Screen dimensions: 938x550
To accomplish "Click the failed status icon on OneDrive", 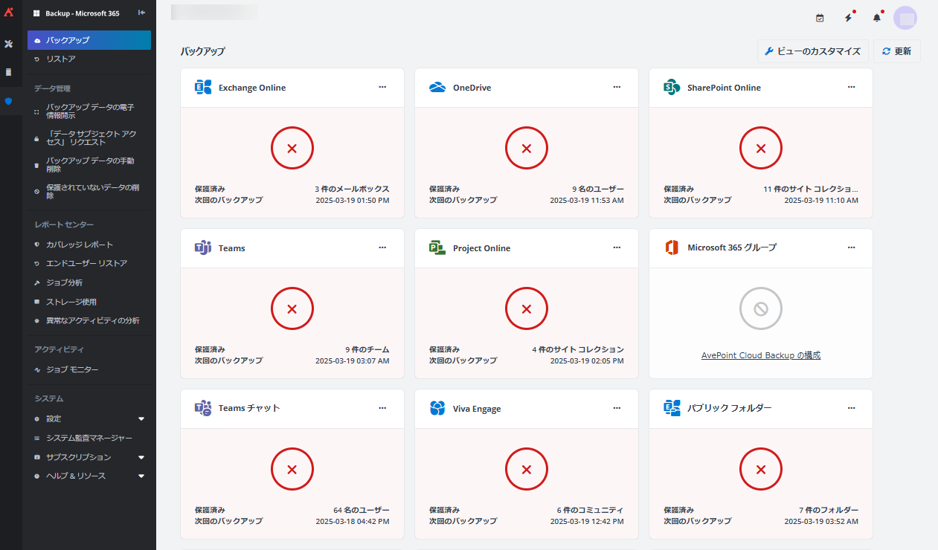I will (527, 149).
